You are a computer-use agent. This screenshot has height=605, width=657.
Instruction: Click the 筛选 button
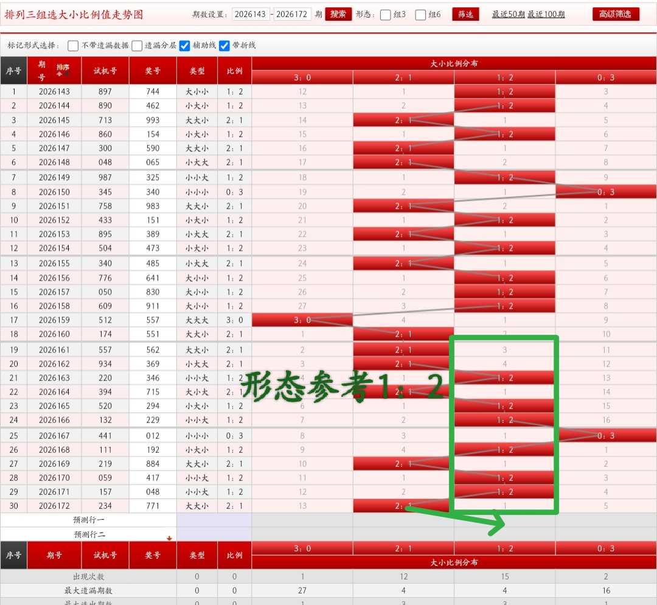point(465,14)
